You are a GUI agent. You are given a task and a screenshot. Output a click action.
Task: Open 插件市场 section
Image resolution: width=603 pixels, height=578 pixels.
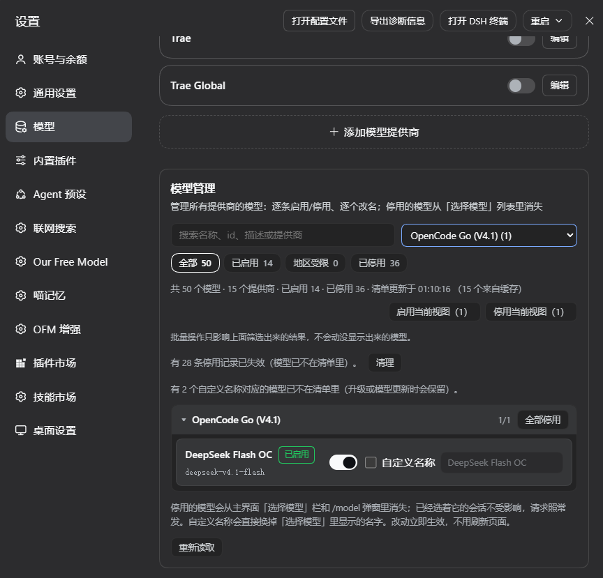tap(68, 363)
